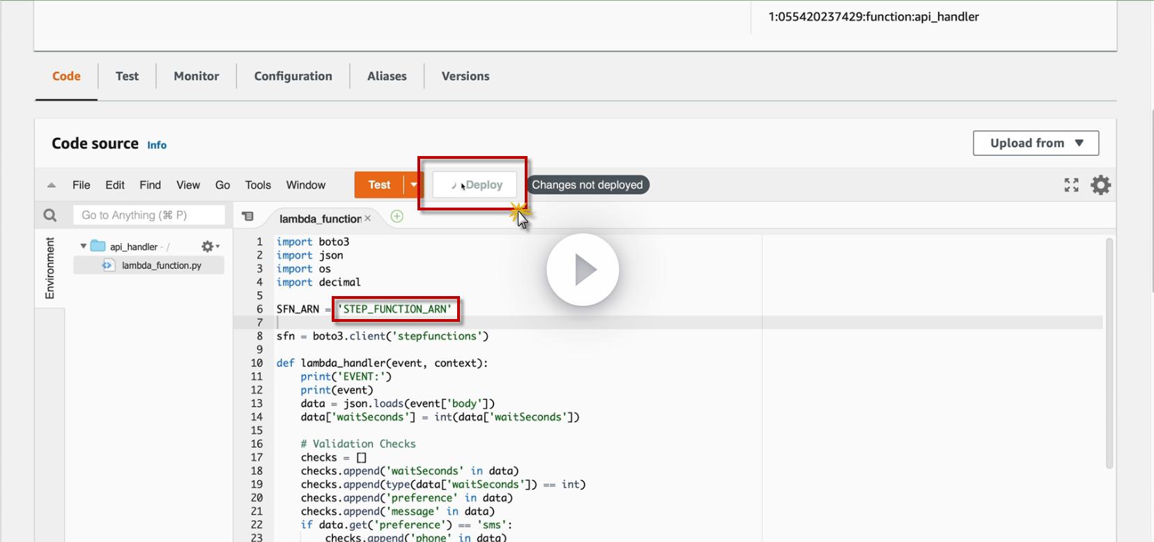1154x542 pixels.
Task: Click the magnifier search icon in the sidebar
Action: click(50, 215)
